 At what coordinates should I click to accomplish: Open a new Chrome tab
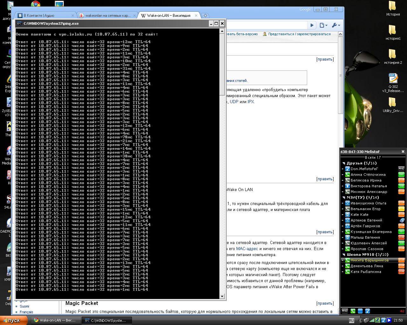coord(205,15)
